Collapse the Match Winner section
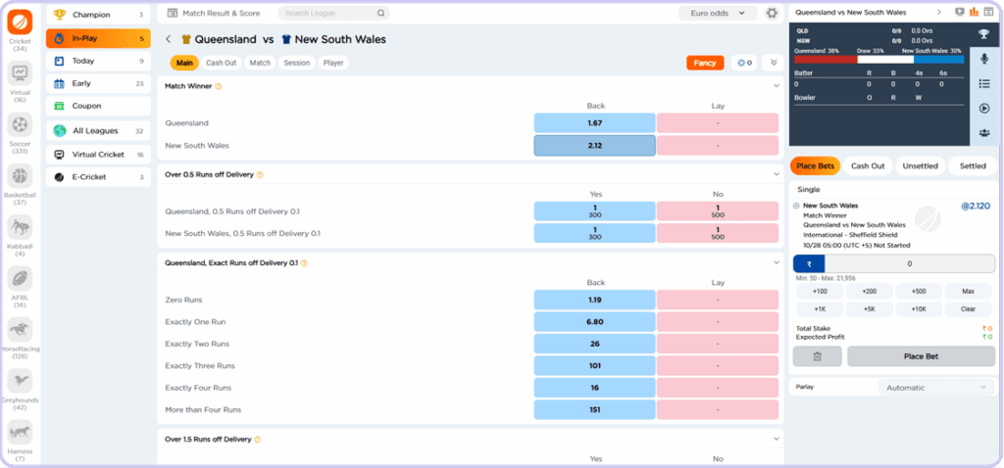Viewport: 1004px width, 468px height. [775, 86]
